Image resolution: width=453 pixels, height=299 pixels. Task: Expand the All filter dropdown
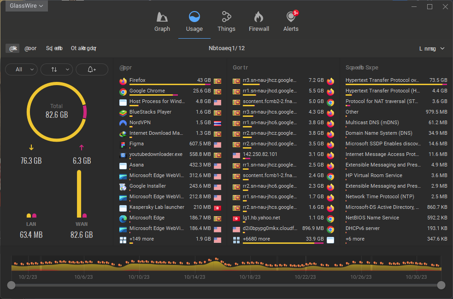point(21,69)
